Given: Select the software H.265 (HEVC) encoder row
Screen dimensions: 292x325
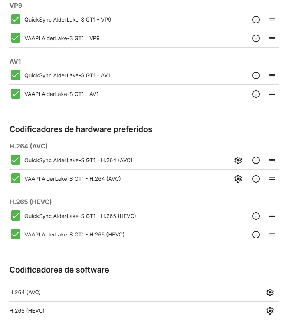Looking at the screenshot, I should pyautogui.click(x=144, y=311).
